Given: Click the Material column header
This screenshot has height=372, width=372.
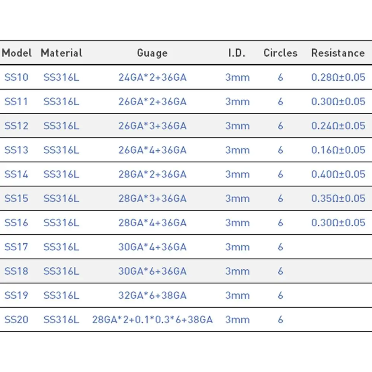Looking at the screenshot, I should click(x=61, y=53).
